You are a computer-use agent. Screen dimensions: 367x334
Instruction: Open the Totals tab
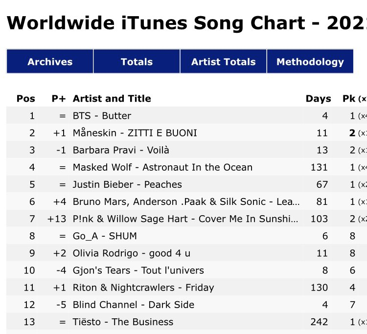pyautogui.click(x=137, y=62)
